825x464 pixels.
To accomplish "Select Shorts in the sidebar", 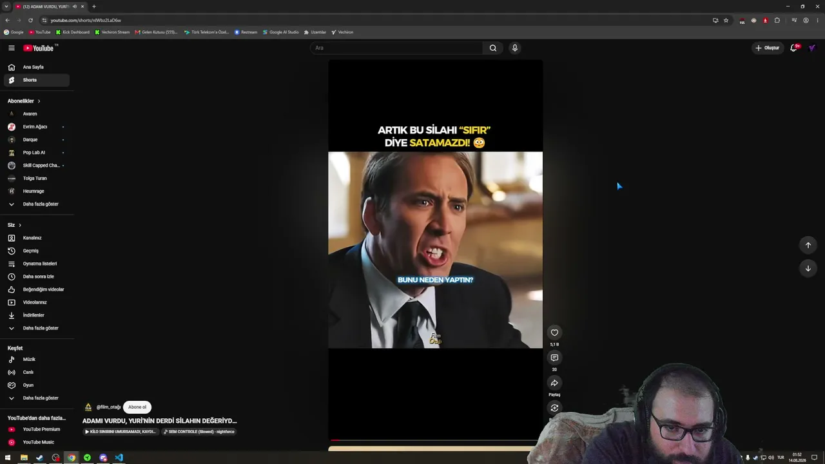I will click(x=36, y=80).
